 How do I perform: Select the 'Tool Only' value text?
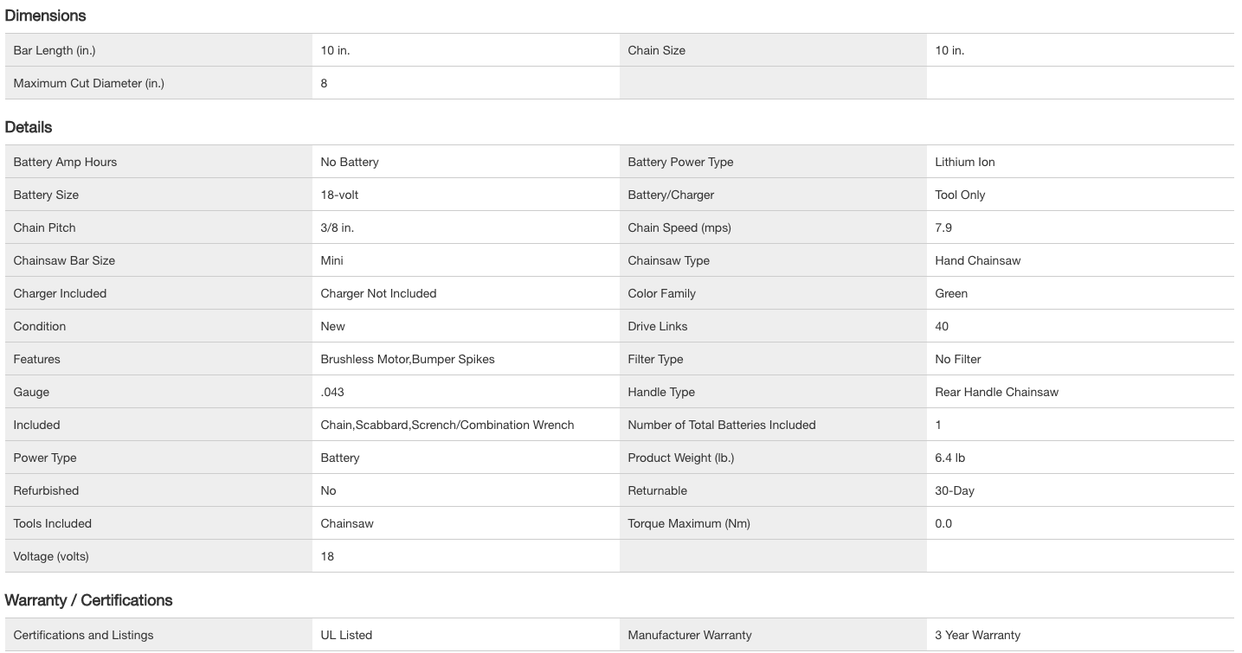[x=960, y=195]
